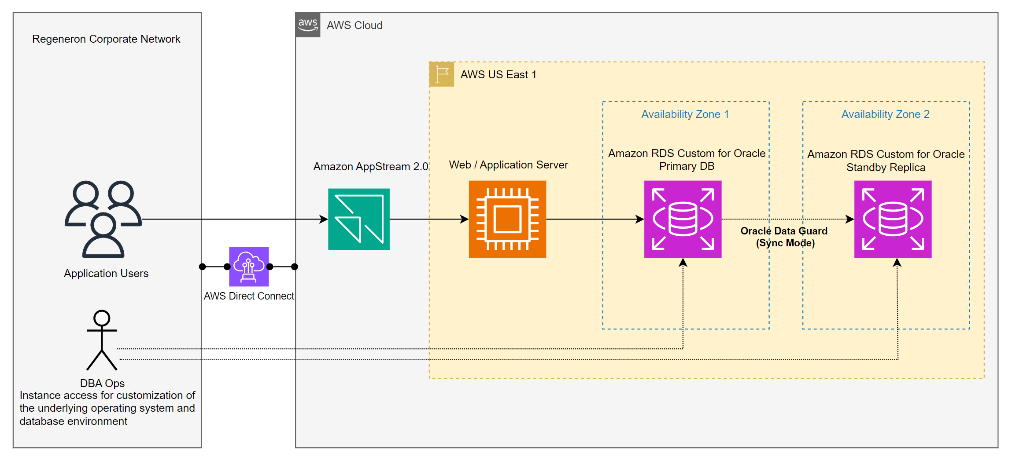The height and width of the screenshot is (468, 1012).
Task: Click the Web / Application Server label
Action: click(x=508, y=165)
